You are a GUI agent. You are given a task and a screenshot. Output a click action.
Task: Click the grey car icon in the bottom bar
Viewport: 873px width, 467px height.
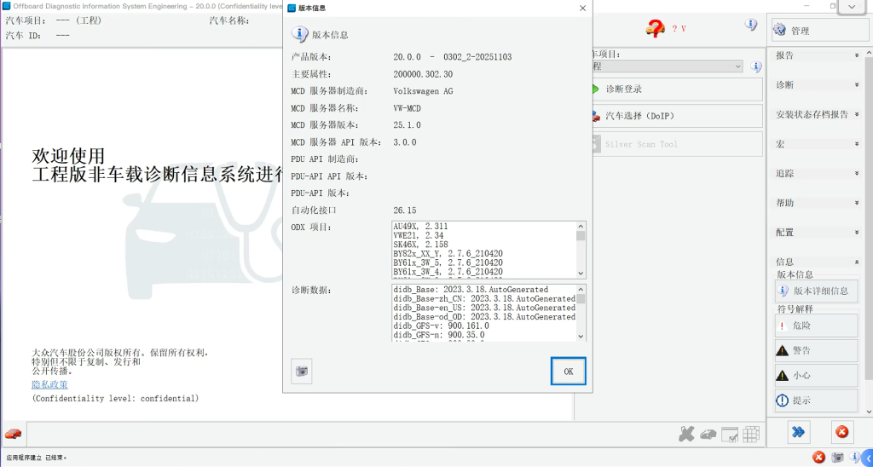[708, 434]
